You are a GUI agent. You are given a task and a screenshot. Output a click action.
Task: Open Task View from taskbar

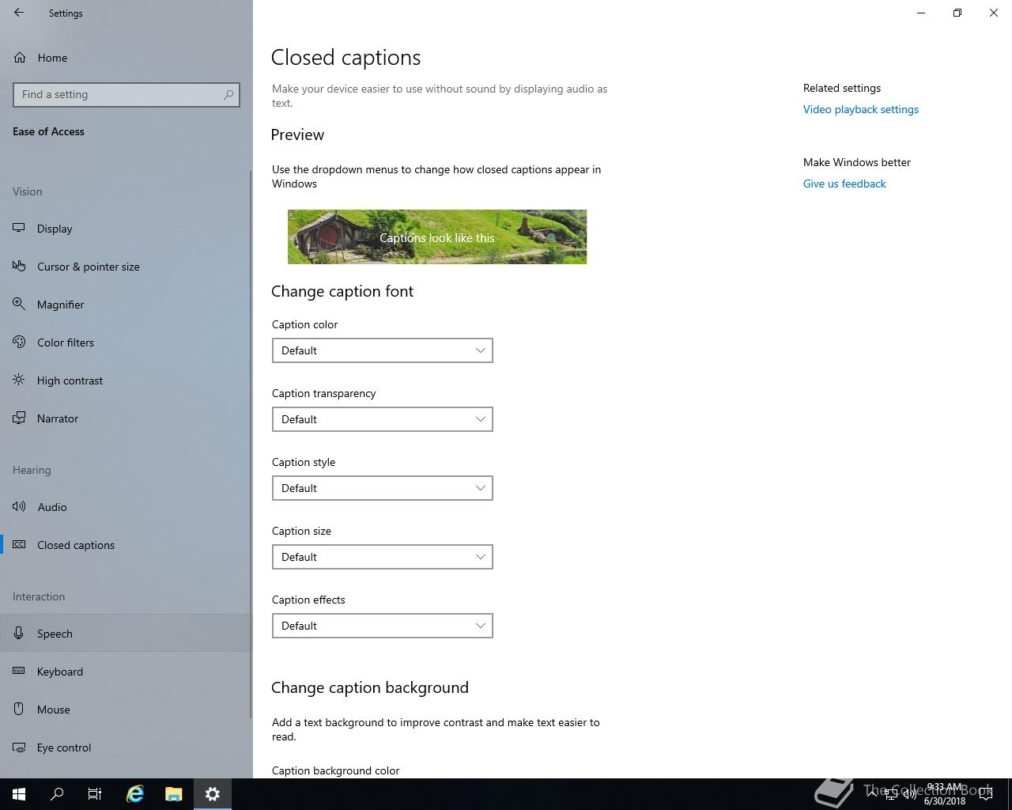coord(95,794)
